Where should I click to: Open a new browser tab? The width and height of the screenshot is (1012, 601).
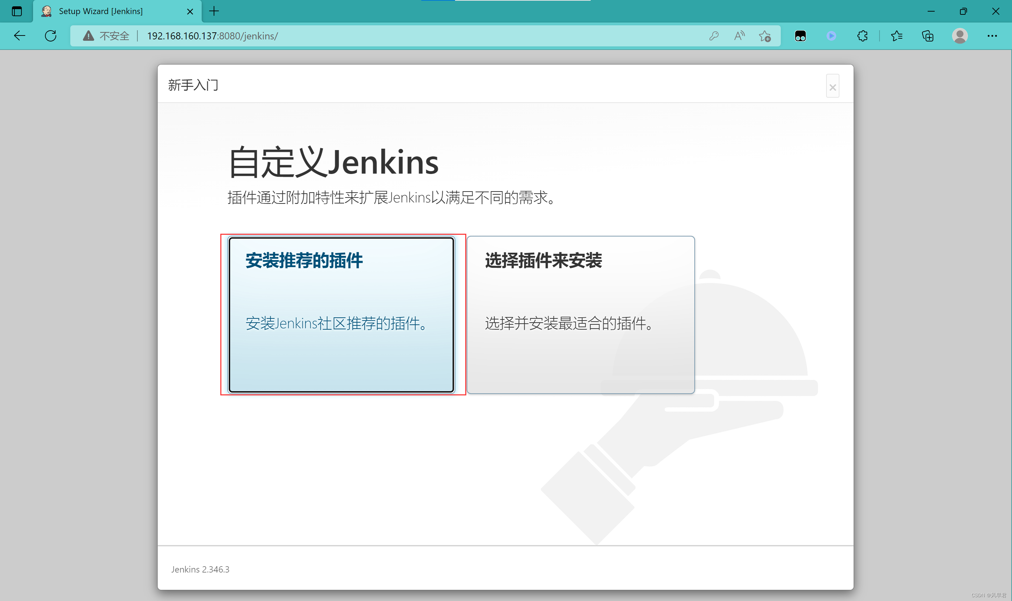click(214, 11)
